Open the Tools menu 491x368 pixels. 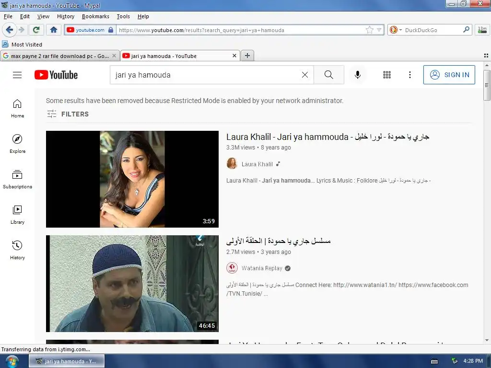[x=123, y=16]
